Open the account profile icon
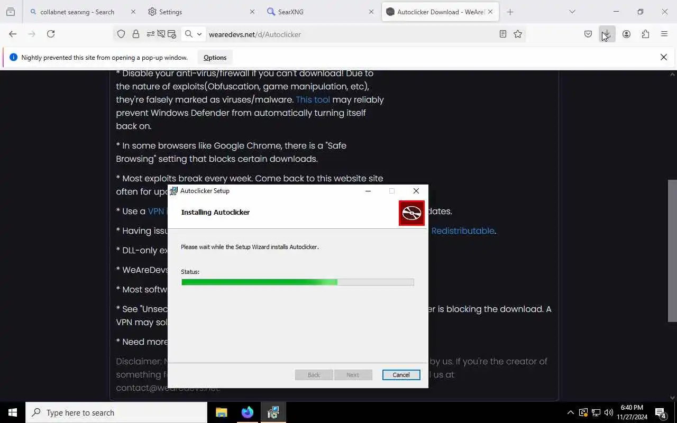Screen dimensions: 677x423 (626, 34)
